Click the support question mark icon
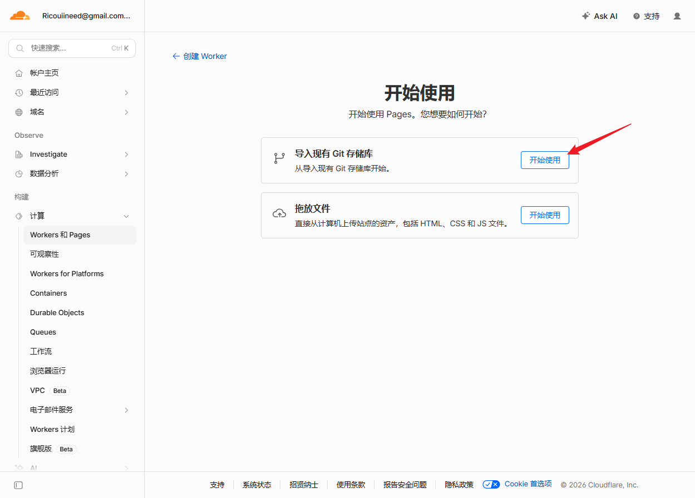Screen dimensions: 695x498 637,16
